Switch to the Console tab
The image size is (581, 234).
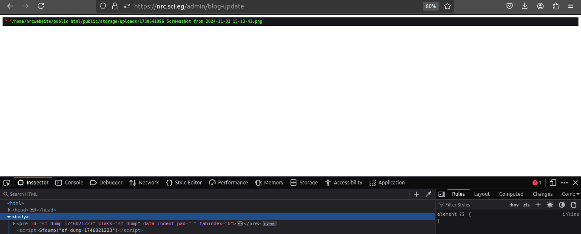(69, 183)
